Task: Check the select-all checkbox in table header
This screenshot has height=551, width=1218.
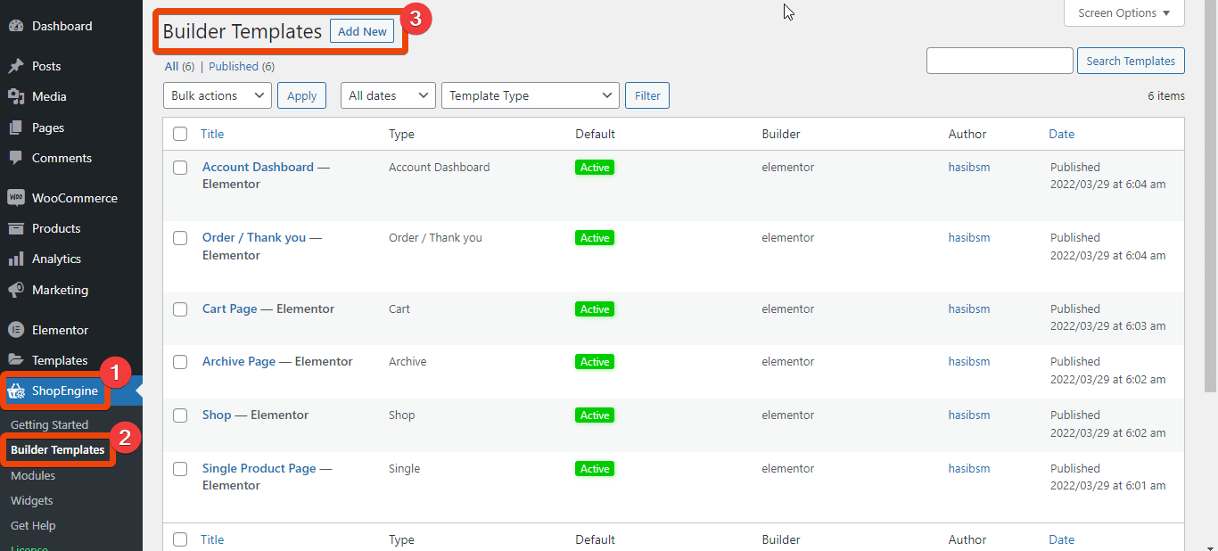Action: pos(180,134)
